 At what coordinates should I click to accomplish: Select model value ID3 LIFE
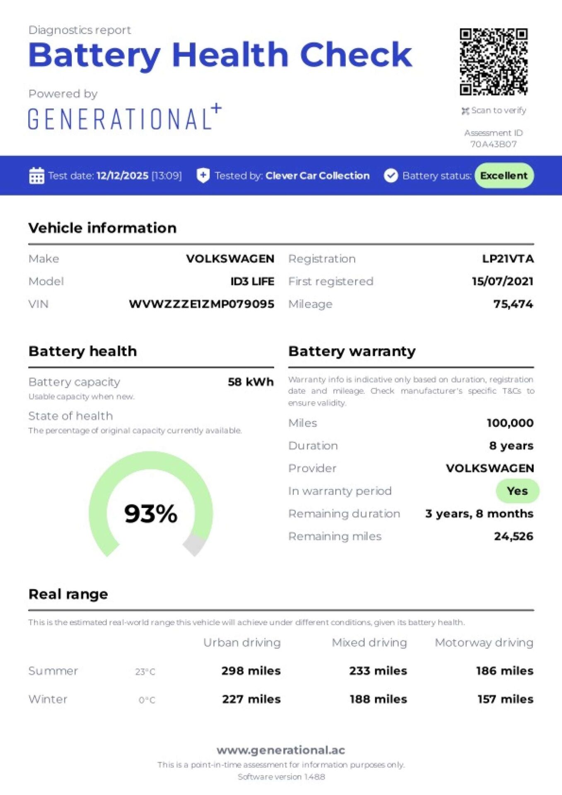(252, 282)
